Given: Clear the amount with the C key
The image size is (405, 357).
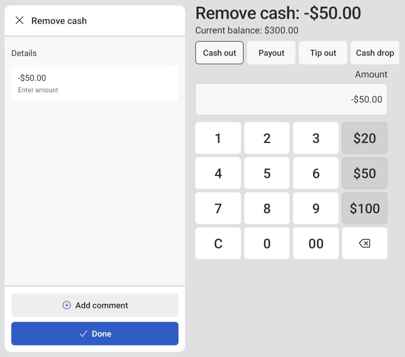Looking at the screenshot, I should [x=218, y=244].
